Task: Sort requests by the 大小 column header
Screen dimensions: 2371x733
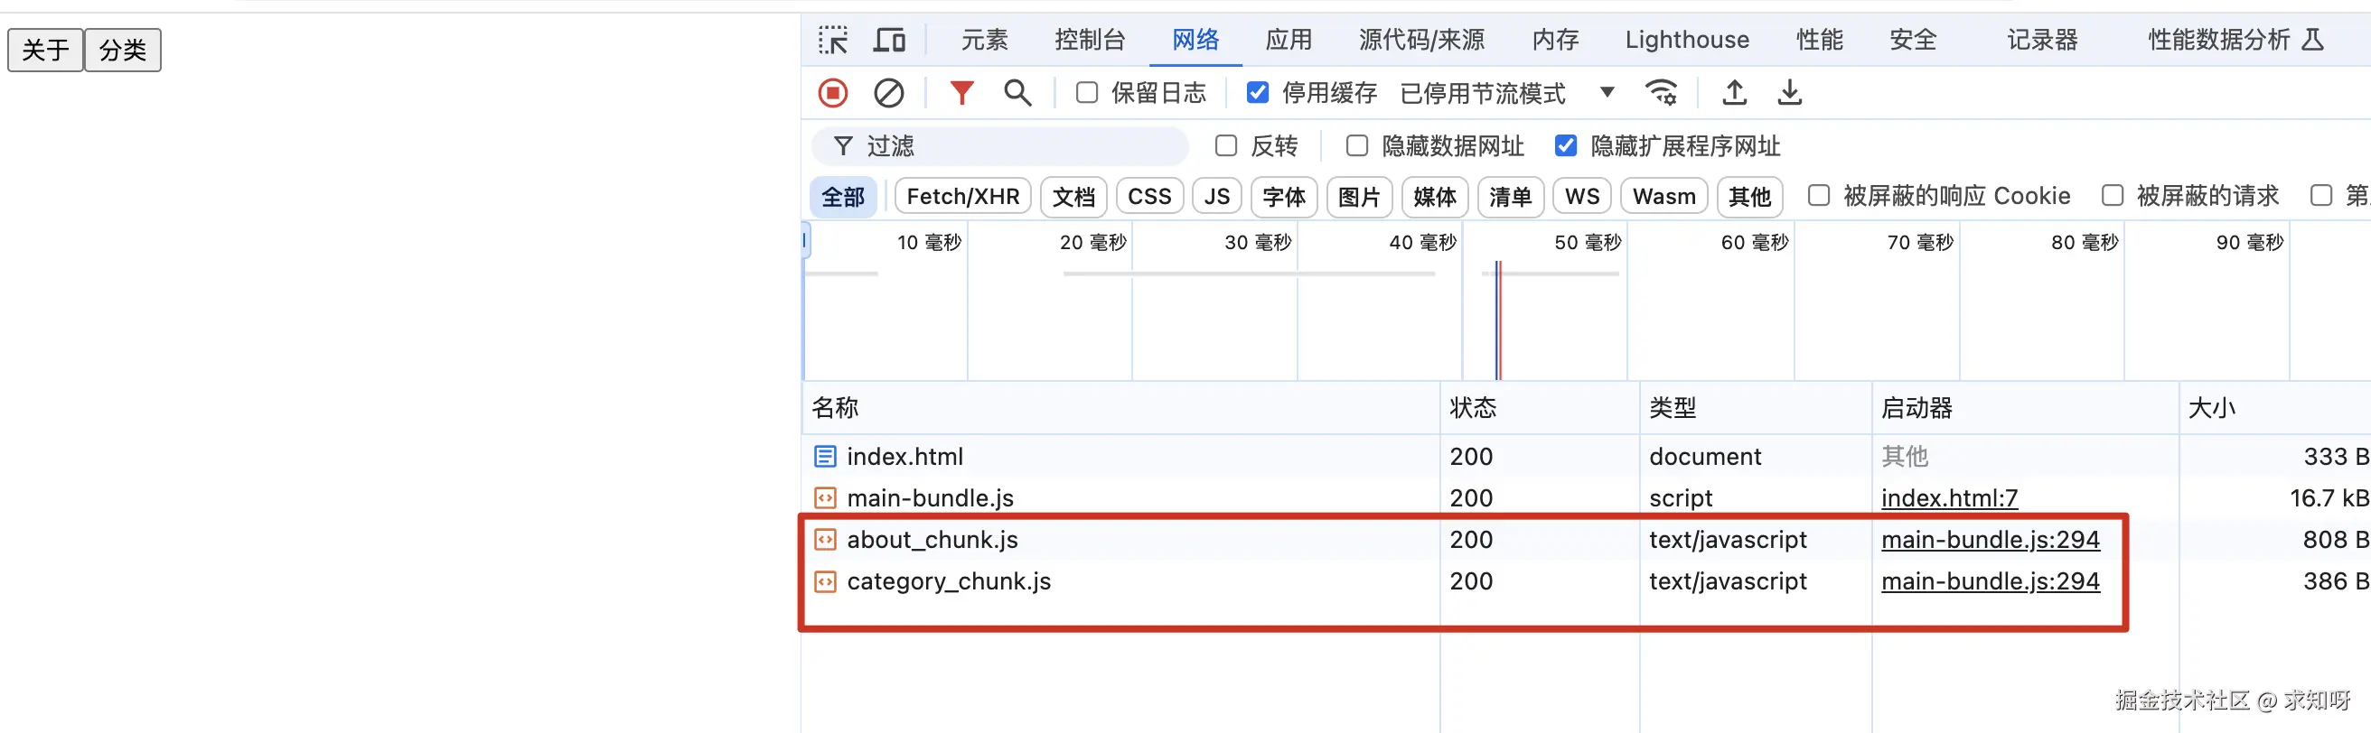Action: [2274, 407]
